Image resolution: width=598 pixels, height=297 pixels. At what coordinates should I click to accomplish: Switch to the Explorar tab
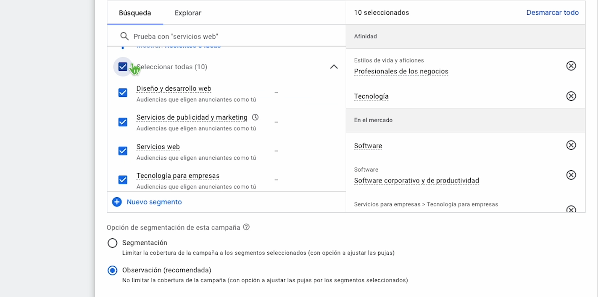188,13
